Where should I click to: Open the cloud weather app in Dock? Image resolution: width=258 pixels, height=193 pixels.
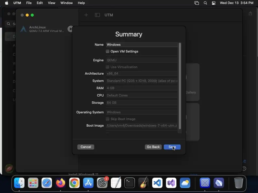[x=185, y=183]
